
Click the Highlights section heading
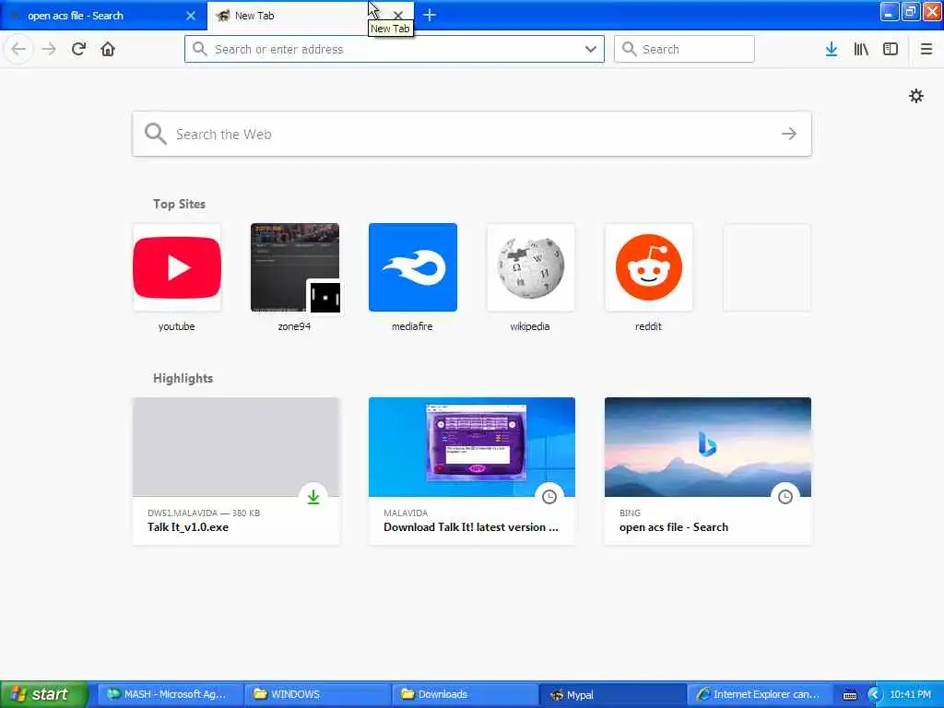[x=183, y=378]
